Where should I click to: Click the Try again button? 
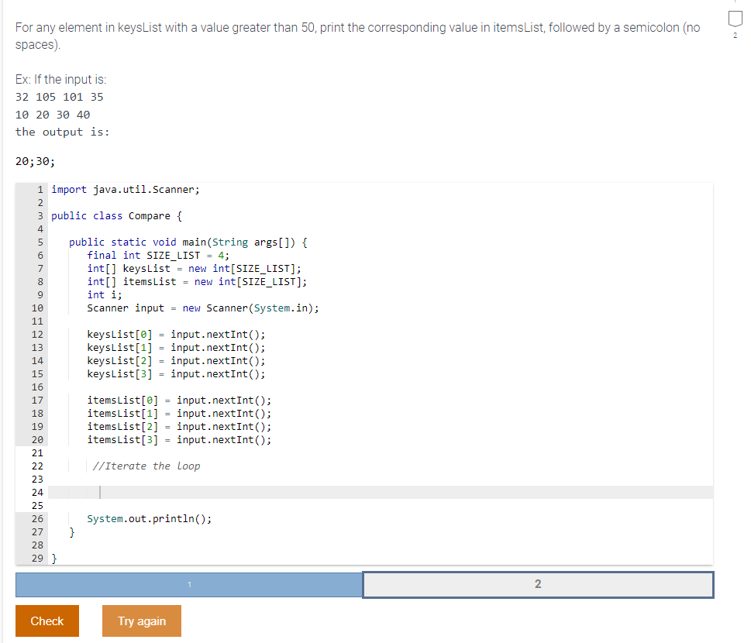click(x=142, y=621)
